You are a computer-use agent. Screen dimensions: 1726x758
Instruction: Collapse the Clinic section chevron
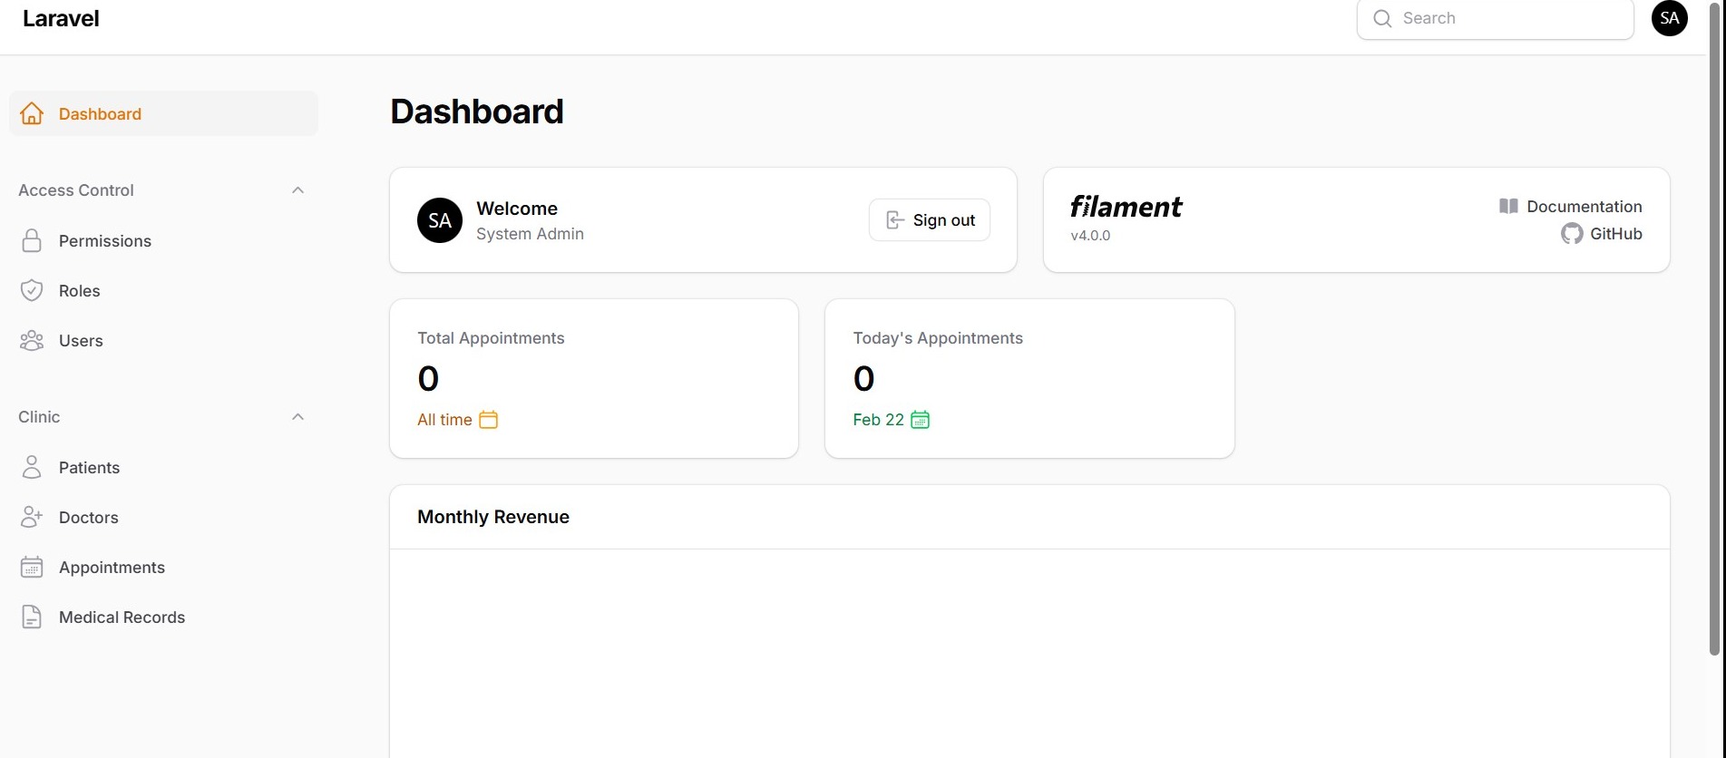pos(297,417)
